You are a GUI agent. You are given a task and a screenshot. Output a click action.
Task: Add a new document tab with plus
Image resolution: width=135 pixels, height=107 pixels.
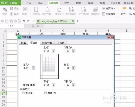(x=77, y=21)
